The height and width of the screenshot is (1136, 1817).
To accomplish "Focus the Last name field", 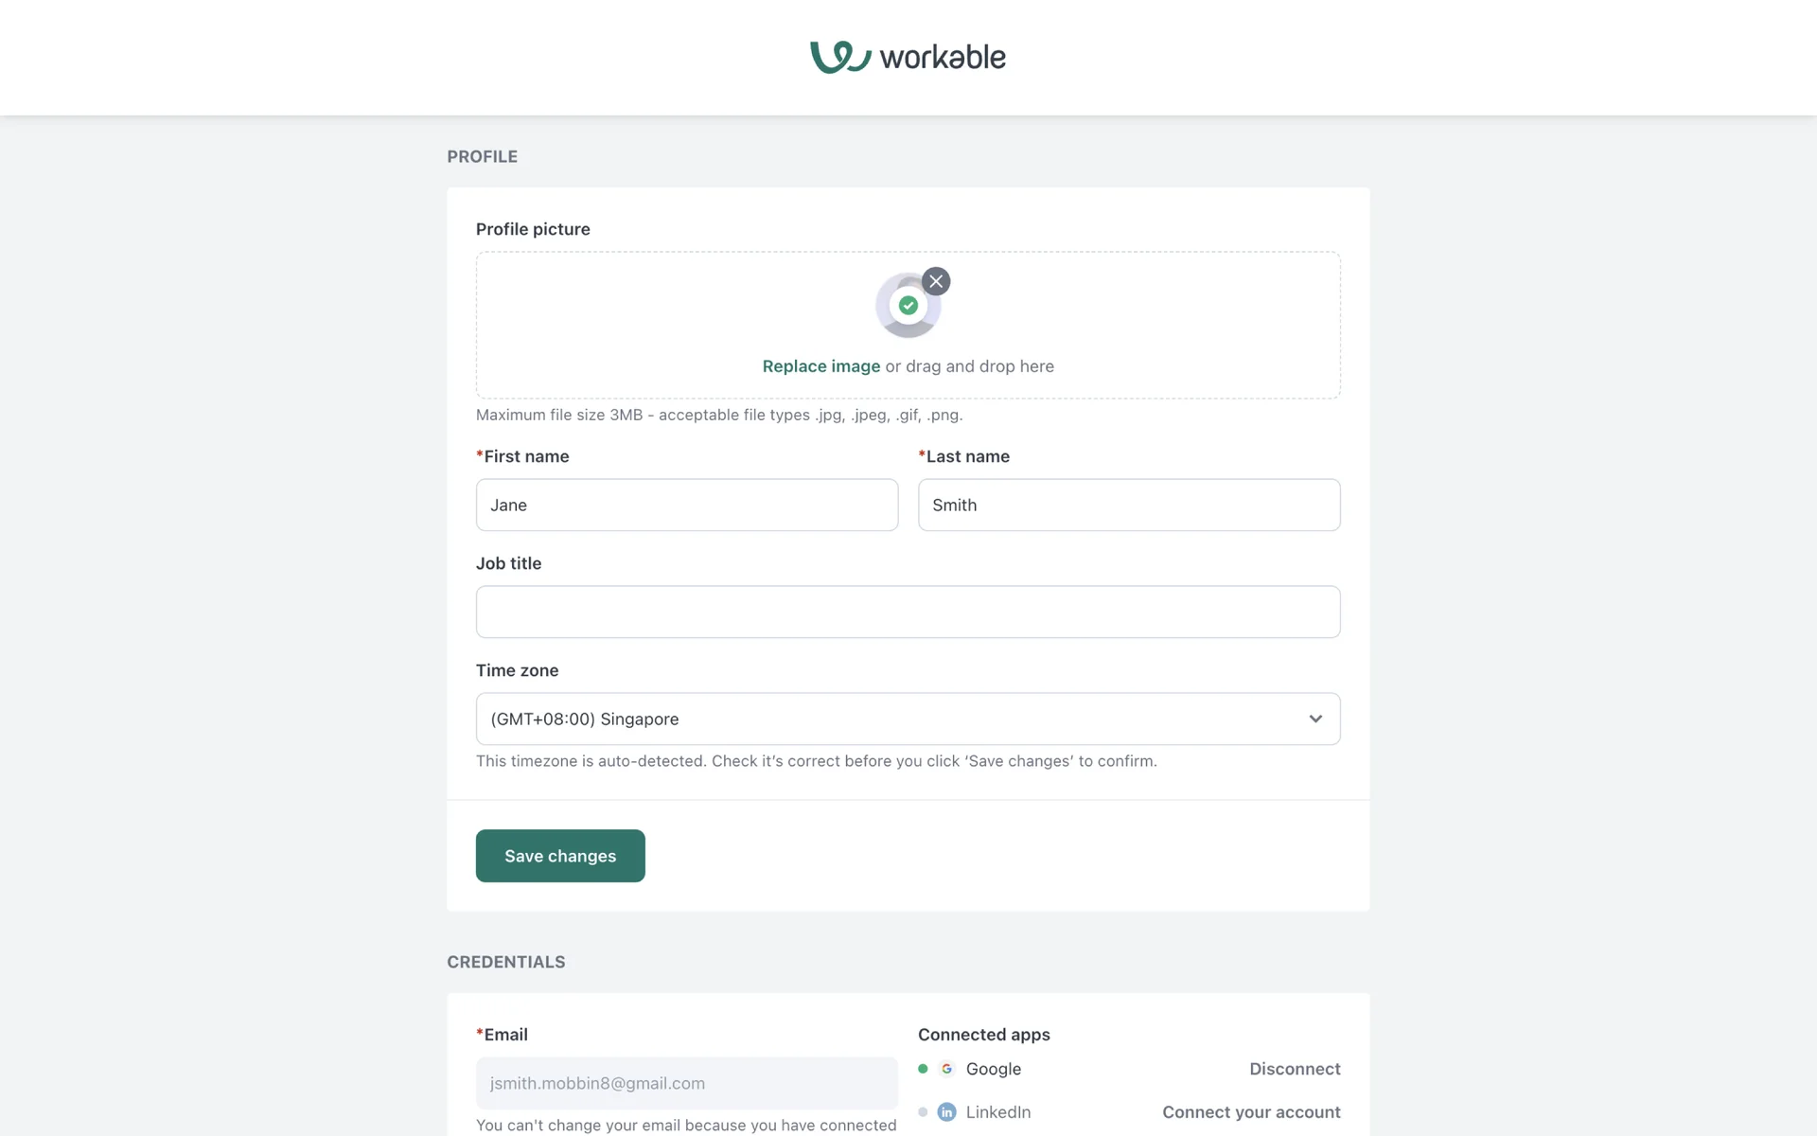I will [1128, 505].
